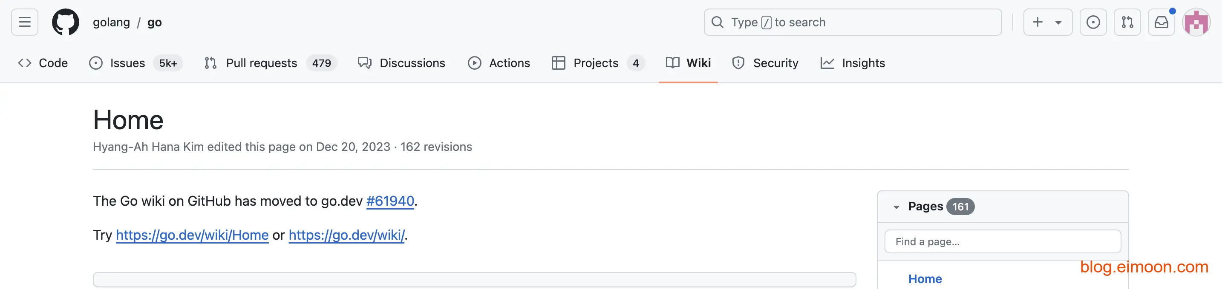Click the GitHub octocat logo
Viewport: 1222px width, 289px height.
click(66, 22)
